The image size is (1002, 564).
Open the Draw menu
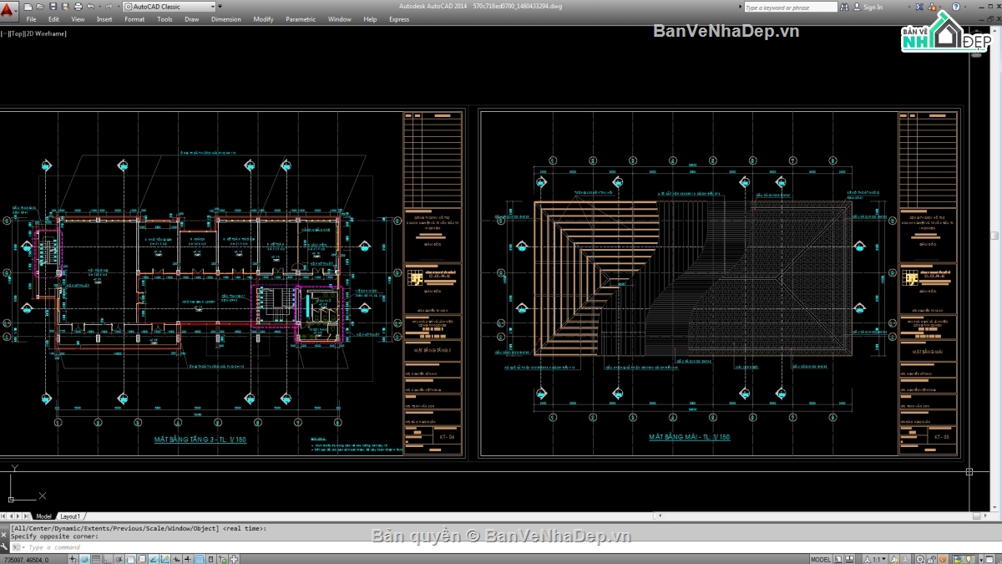(x=191, y=18)
